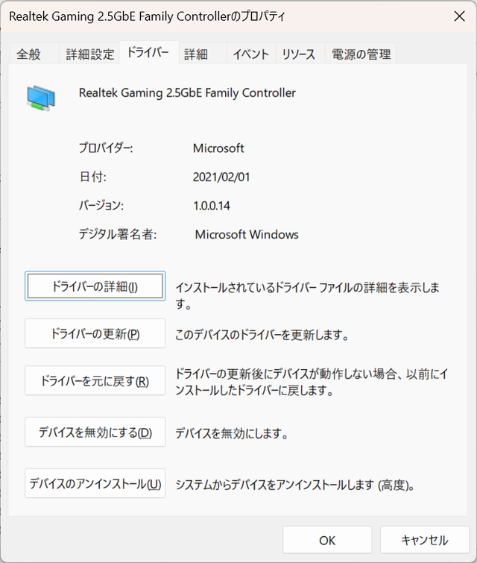477x563 pixels.
Task: Confirm with the OK button
Action: coord(327,540)
